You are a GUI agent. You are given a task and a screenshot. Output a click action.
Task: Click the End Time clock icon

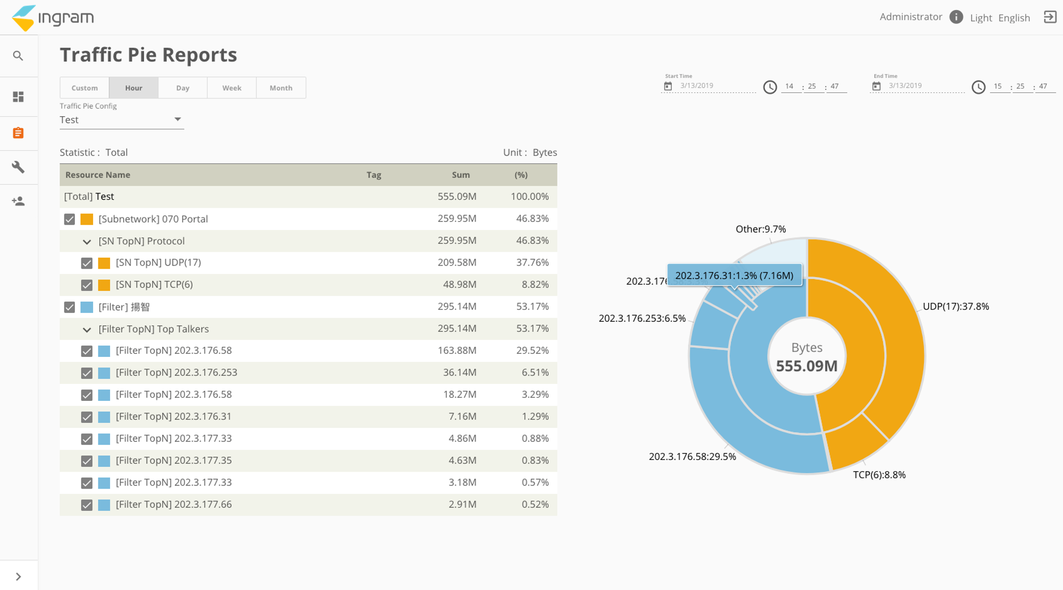click(x=978, y=87)
